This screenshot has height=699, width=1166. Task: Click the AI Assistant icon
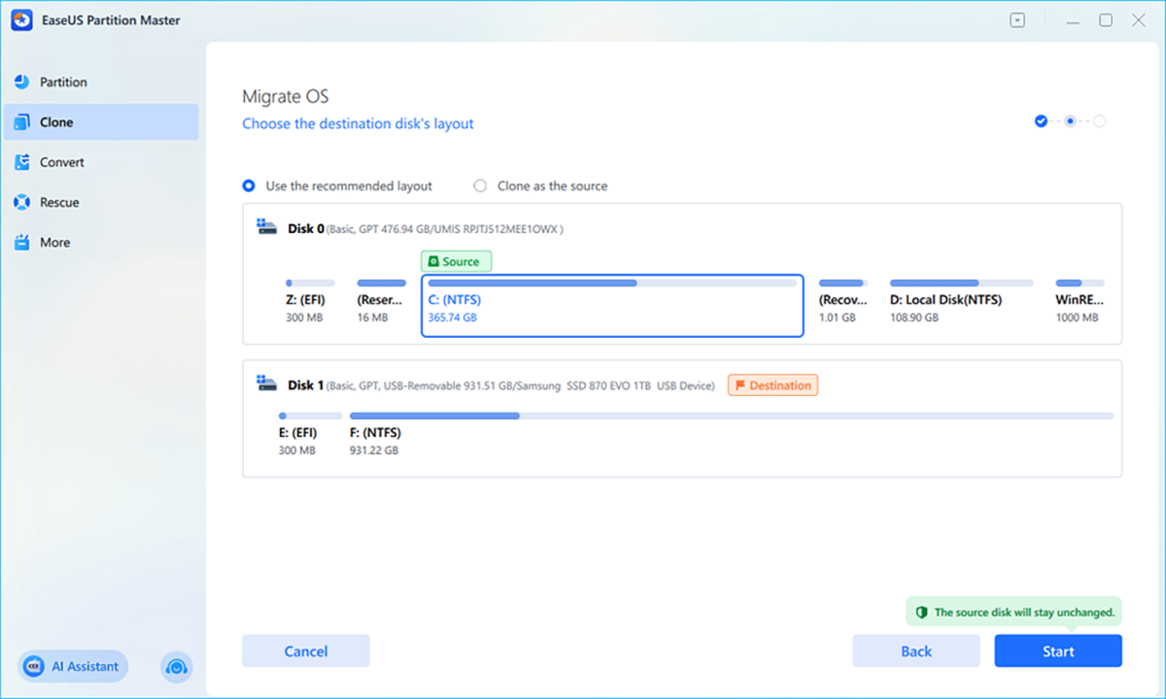(33, 666)
